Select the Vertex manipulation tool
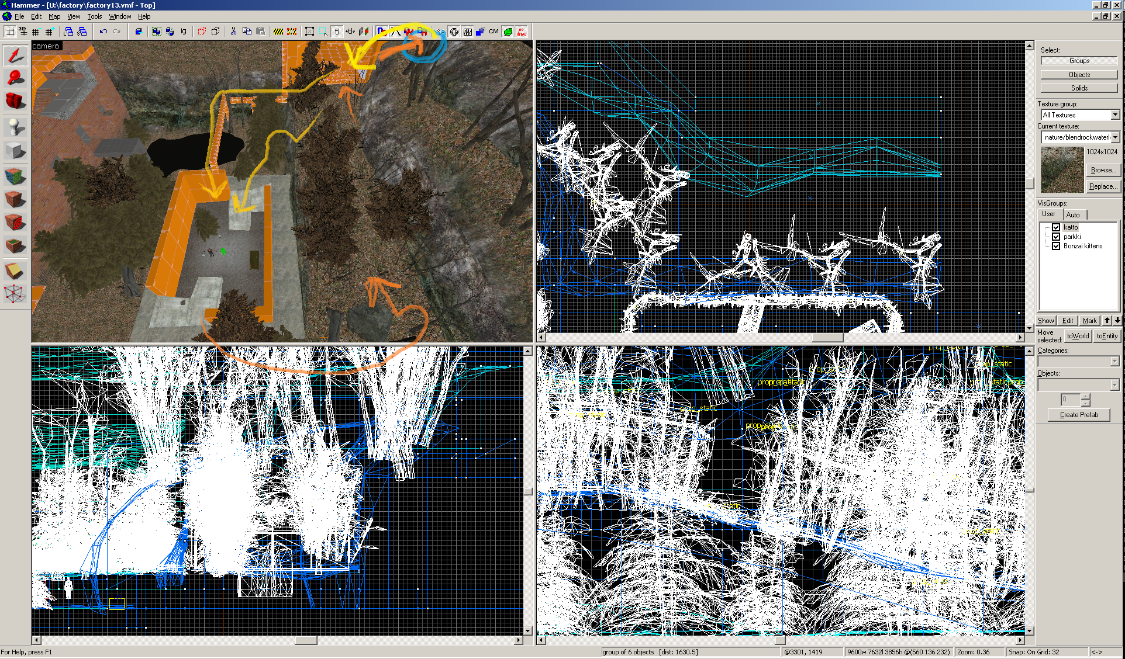 pos(15,293)
